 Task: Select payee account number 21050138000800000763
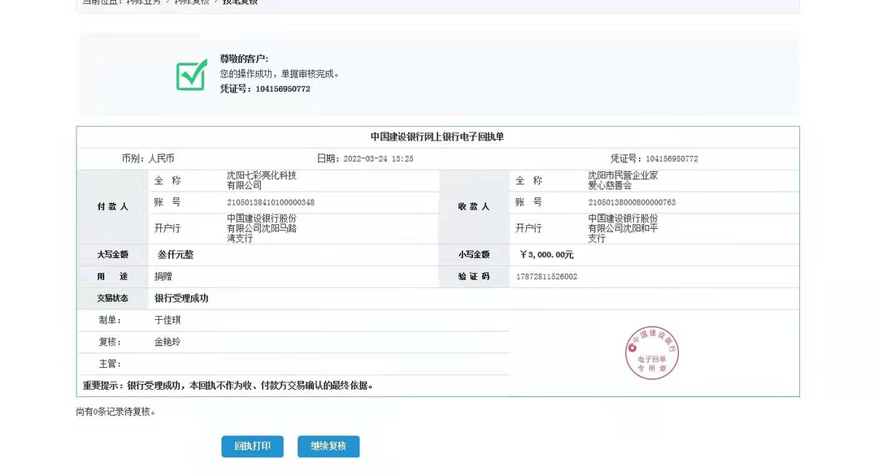(632, 202)
